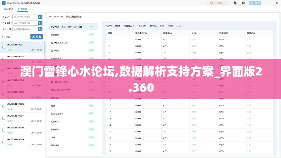
Task: Click the 序号 column header
Action: point(110,33)
